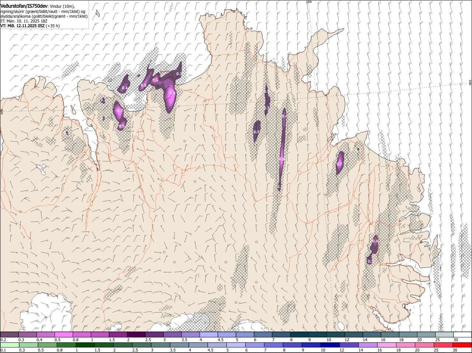This screenshot has width=472, height=353.
Task: Pick upper legend swatch between 4 and 4.5
Action: pyautogui.click(x=209, y=334)
